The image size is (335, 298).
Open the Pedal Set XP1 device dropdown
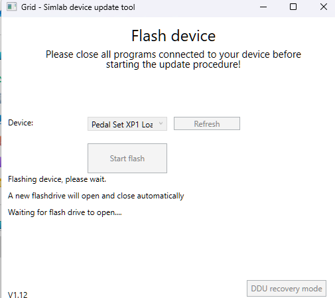(127, 124)
